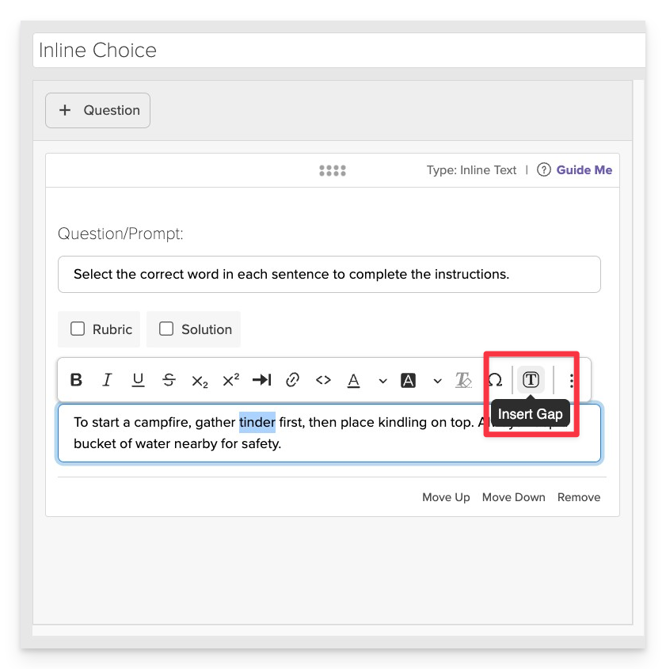Image resolution: width=666 pixels, height=669 pixels.
Task: Check the Rubric checkbox
Action: 78,329
